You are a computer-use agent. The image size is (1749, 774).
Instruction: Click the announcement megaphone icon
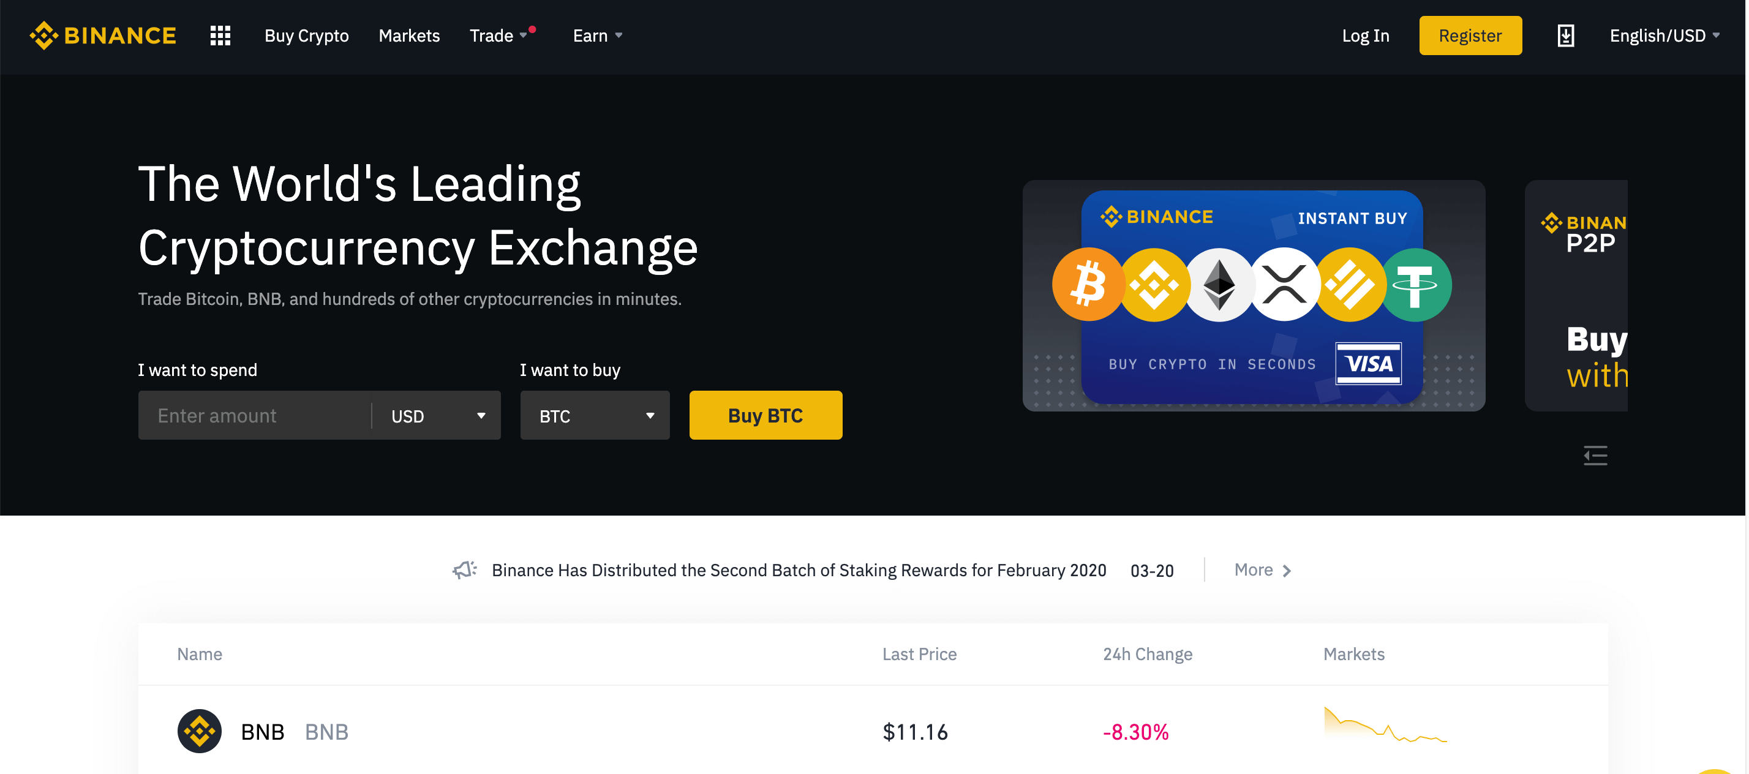coord(465,569)
